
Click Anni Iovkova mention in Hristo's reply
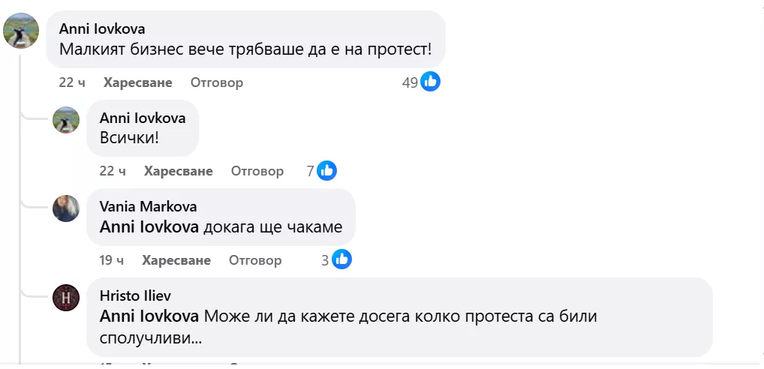coord(149,316)
